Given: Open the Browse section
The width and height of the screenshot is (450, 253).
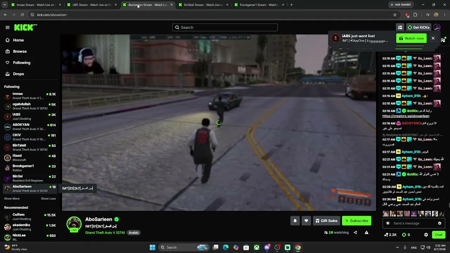Looking at the screenshot, I should pos(20,51).
